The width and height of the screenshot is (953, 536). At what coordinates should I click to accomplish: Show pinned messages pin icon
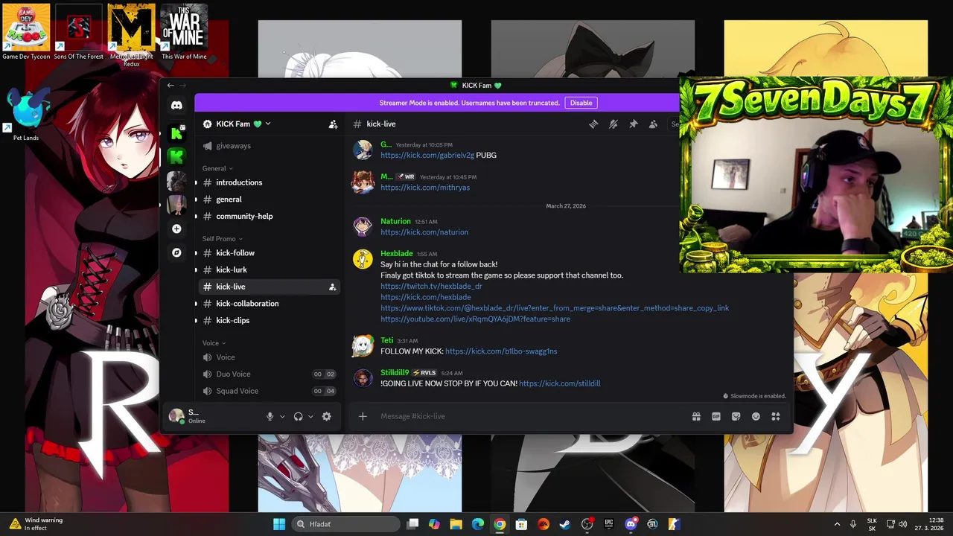[634, 124]
